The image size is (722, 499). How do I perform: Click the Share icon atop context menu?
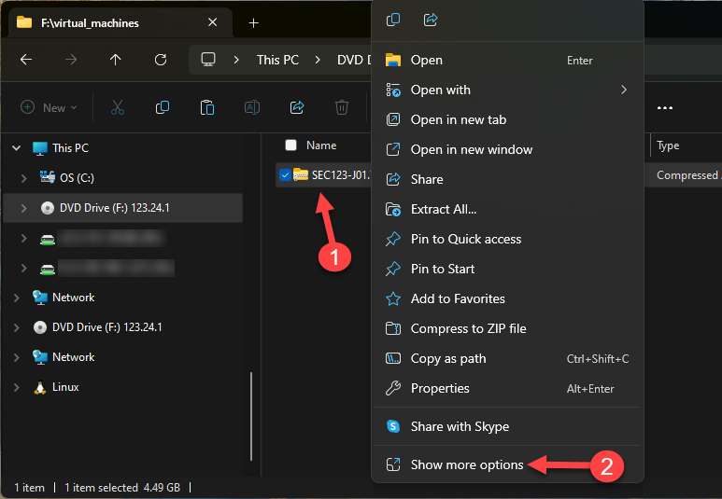tap(431, 20)
